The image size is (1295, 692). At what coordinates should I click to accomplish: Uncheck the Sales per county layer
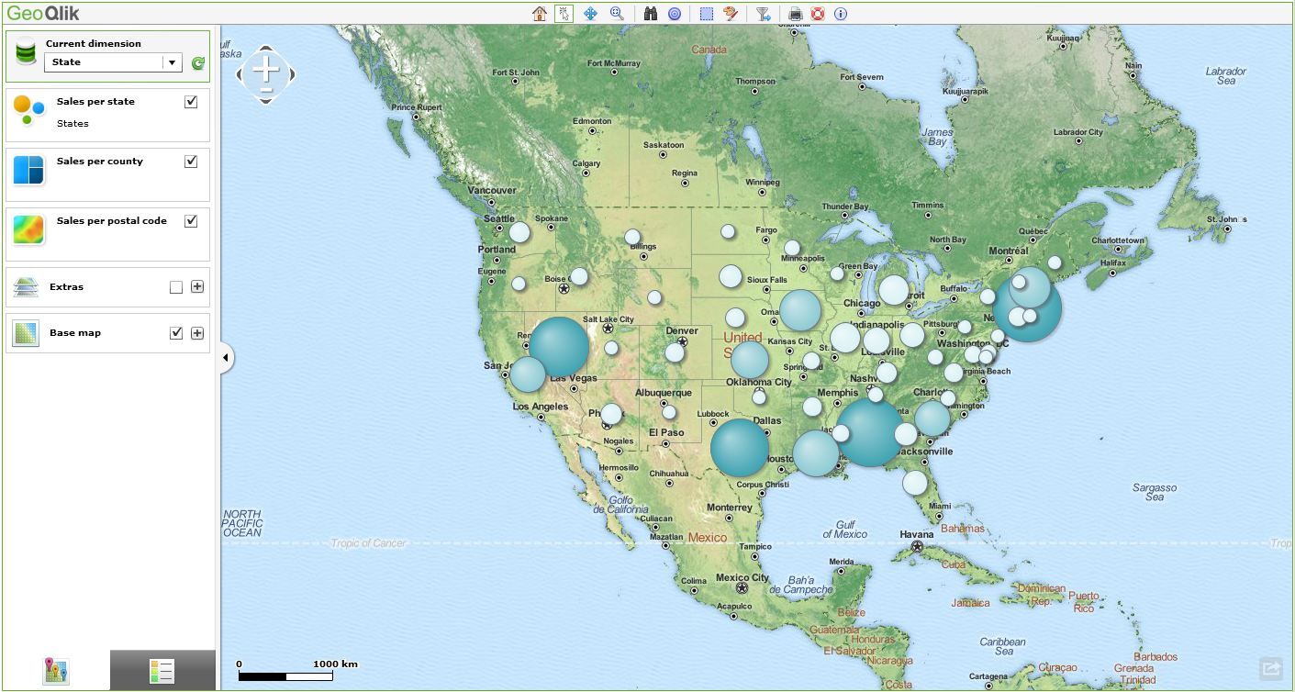[191, 161]
